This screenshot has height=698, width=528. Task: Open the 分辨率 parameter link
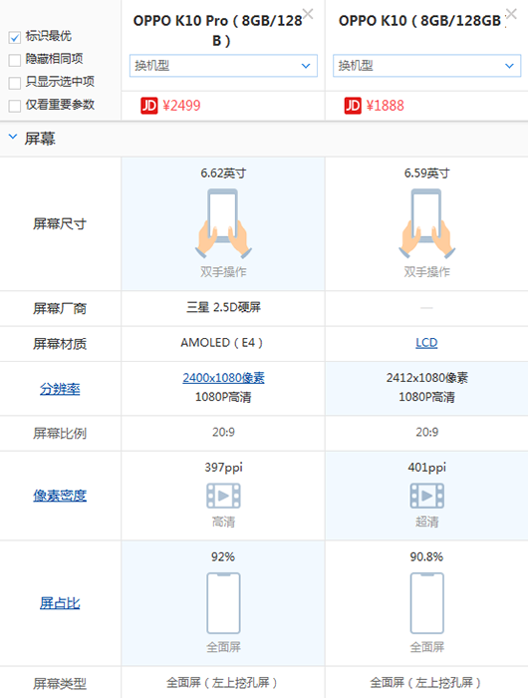coord(60,389)
